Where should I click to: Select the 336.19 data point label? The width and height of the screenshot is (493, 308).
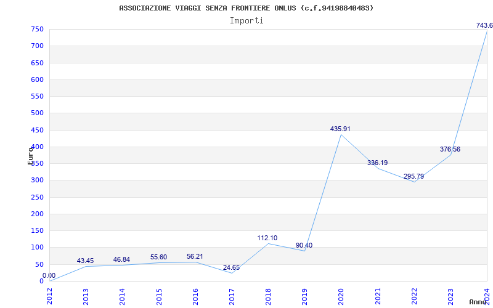pos(377,163)
